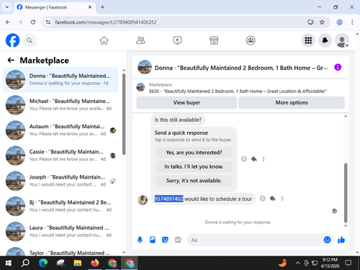Open the Facebook menu grid icon
The width and height of the screenshot is (360, 270).
(308, 40)
